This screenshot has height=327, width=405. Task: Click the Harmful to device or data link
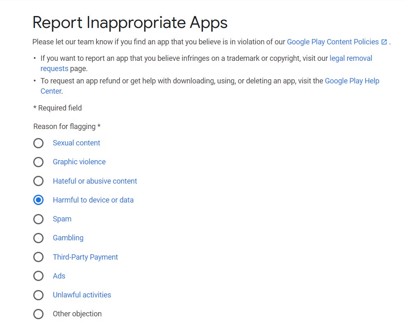click(93, 200)
